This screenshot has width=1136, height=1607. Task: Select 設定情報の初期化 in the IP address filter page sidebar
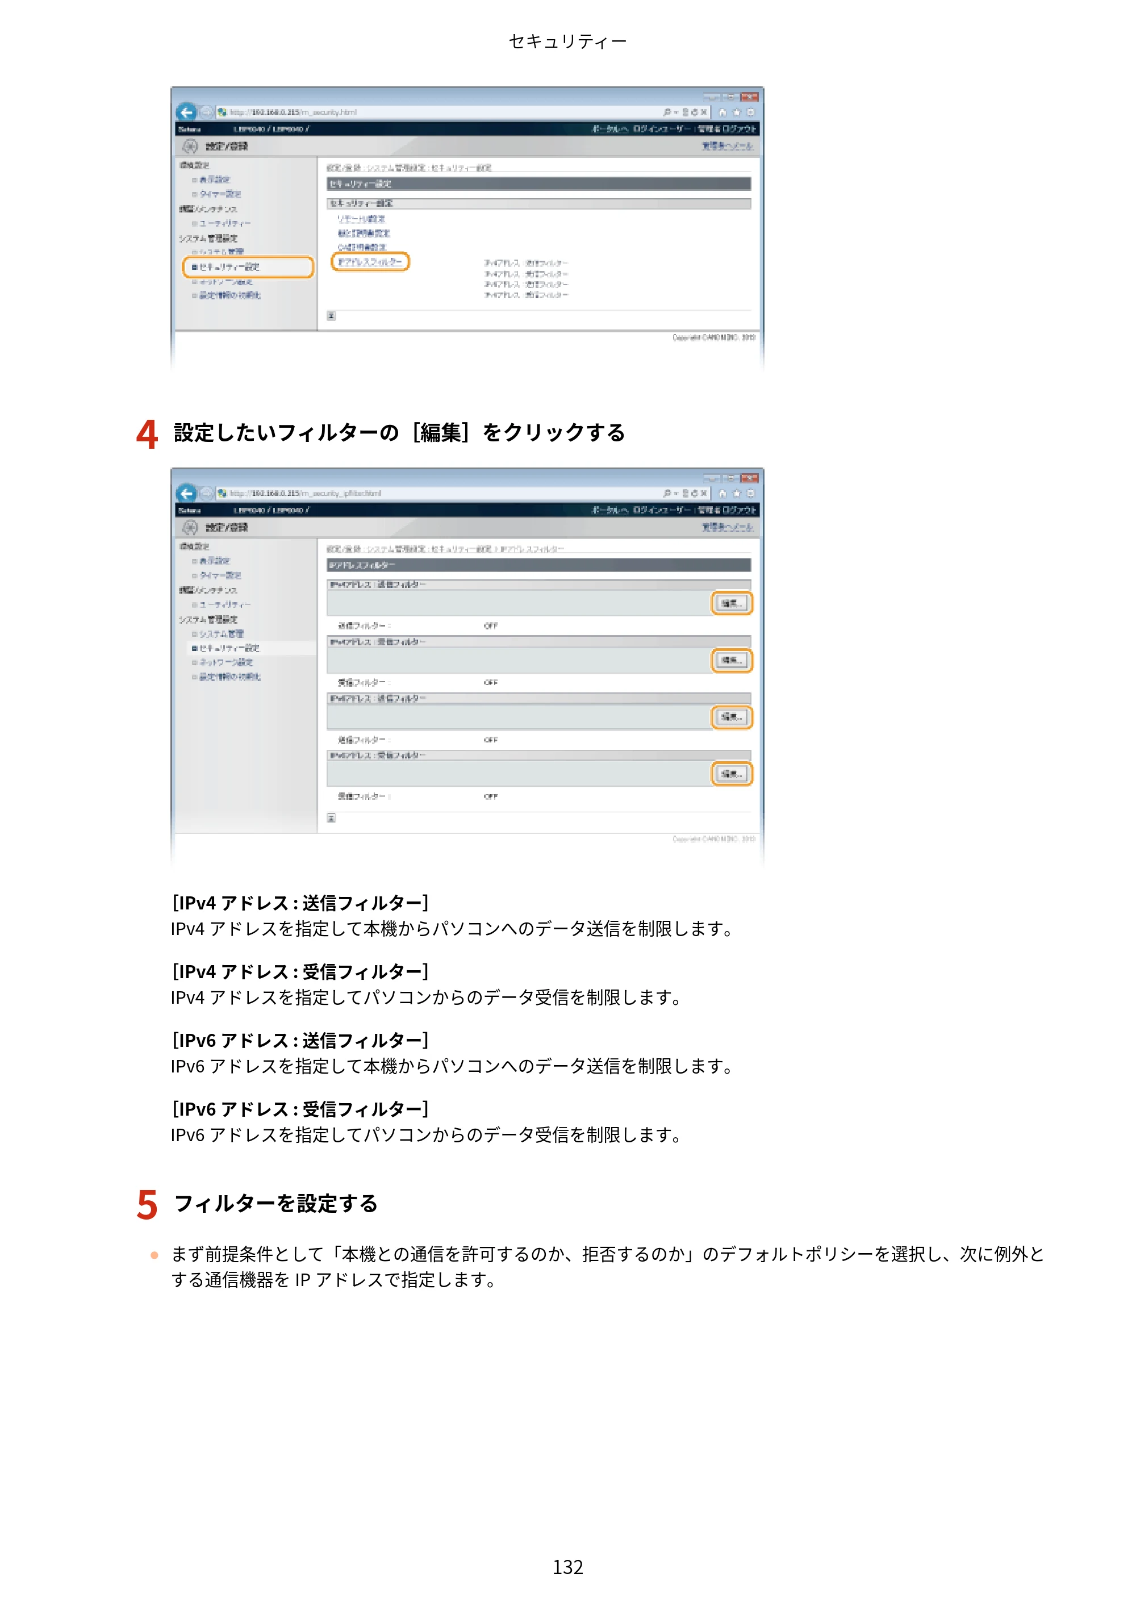pyautogui.click(x=229, y=677)
